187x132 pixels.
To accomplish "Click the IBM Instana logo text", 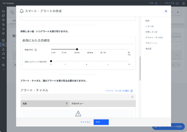I will pos(8,3).
